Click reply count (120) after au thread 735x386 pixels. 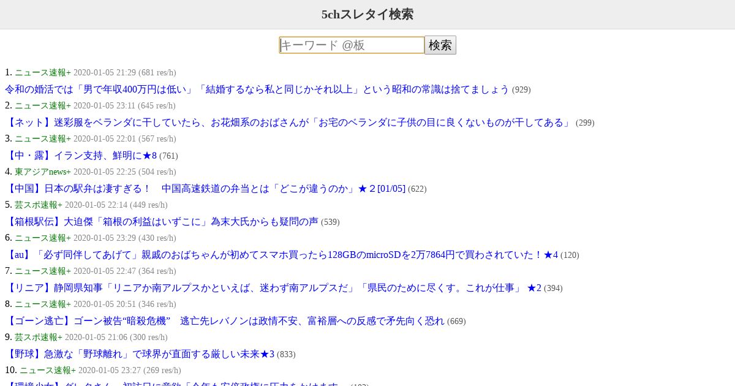570,255
